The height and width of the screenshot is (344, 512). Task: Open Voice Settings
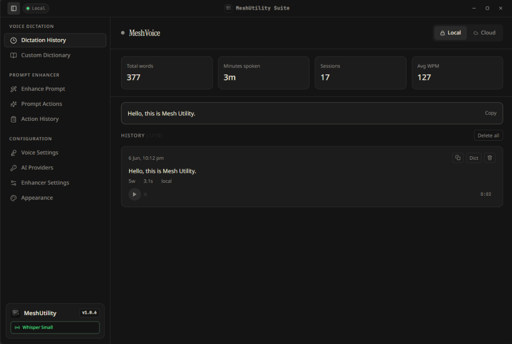[x=55, y=153]
